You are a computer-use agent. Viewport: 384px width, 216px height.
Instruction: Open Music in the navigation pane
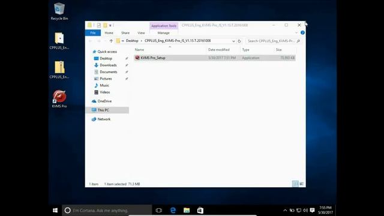pyautogui.click(x=104, y=85)
